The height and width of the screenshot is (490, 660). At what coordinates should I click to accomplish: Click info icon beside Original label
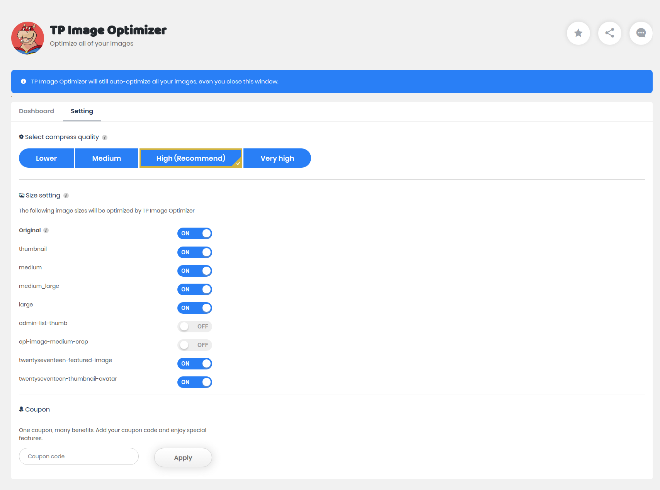(46, 230)
